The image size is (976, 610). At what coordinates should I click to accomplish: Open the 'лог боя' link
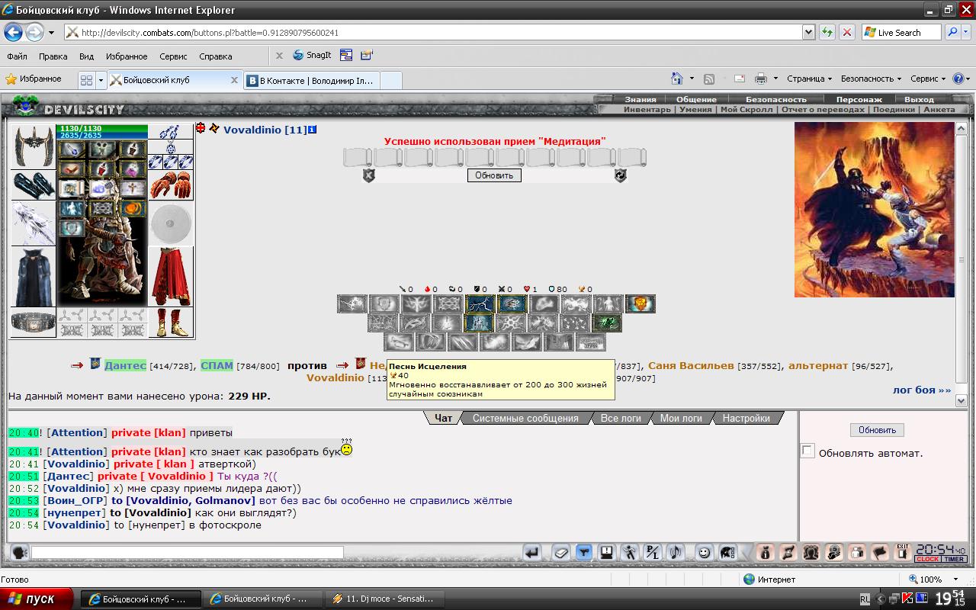click(922, 390)
